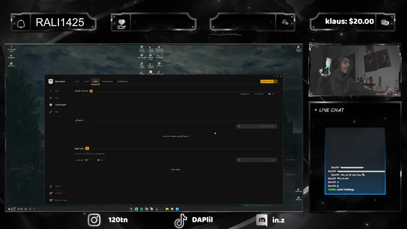Open the user profile icon in sidebar

point(51,200)
